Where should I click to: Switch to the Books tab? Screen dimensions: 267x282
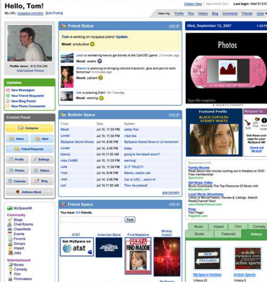[x=199, y=234]
